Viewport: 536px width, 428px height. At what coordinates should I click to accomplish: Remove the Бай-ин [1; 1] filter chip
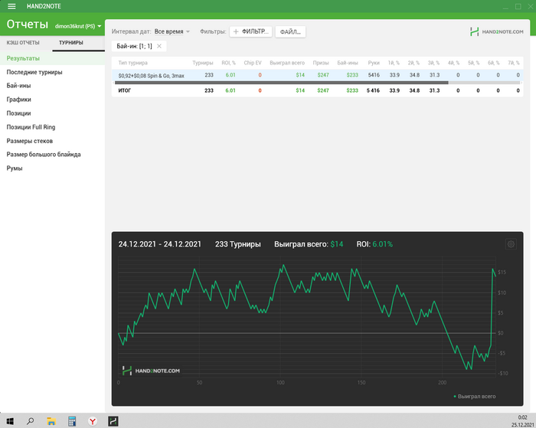coord(159,47)
